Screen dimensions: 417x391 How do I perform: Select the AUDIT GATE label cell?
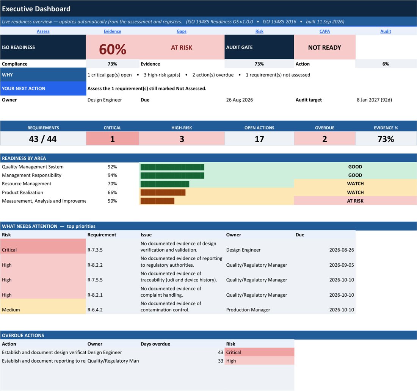click(259, 47)
